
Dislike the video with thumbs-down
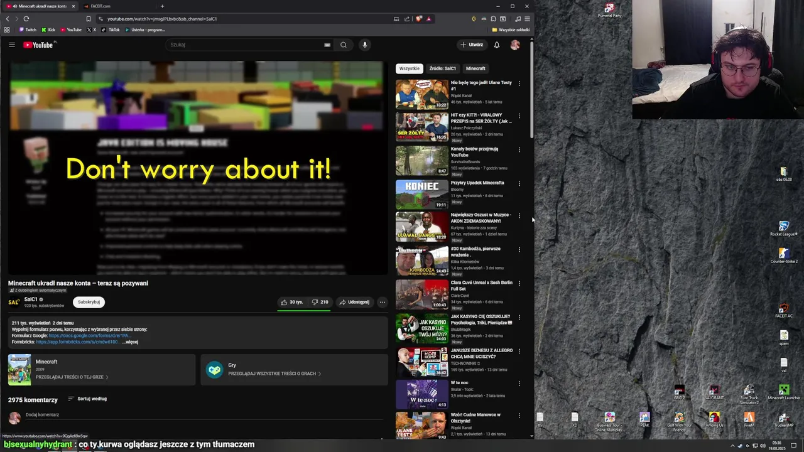click(x=320, y=302)
